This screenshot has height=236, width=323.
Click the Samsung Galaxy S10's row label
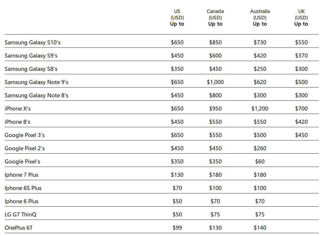click(x=33, y=43)
